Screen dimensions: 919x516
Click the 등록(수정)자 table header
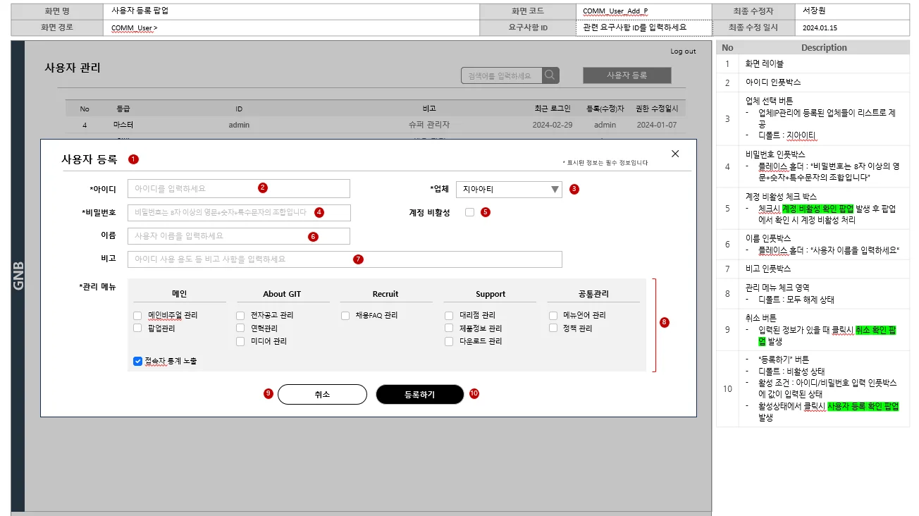[x=605, y=109]
